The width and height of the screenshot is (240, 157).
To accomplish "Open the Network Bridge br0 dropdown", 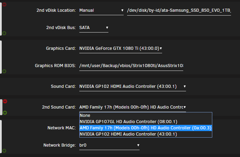I will 109,145.
